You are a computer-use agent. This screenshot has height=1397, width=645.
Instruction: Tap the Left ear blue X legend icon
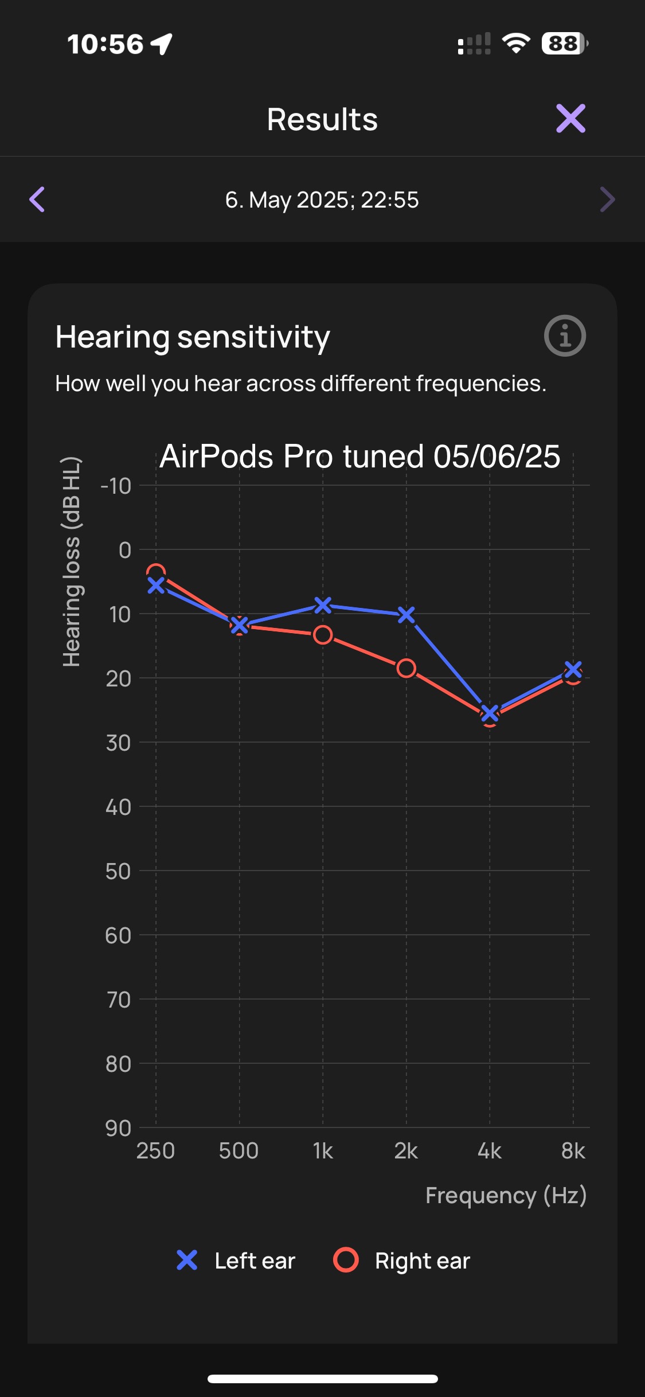tap(187, 1260)
